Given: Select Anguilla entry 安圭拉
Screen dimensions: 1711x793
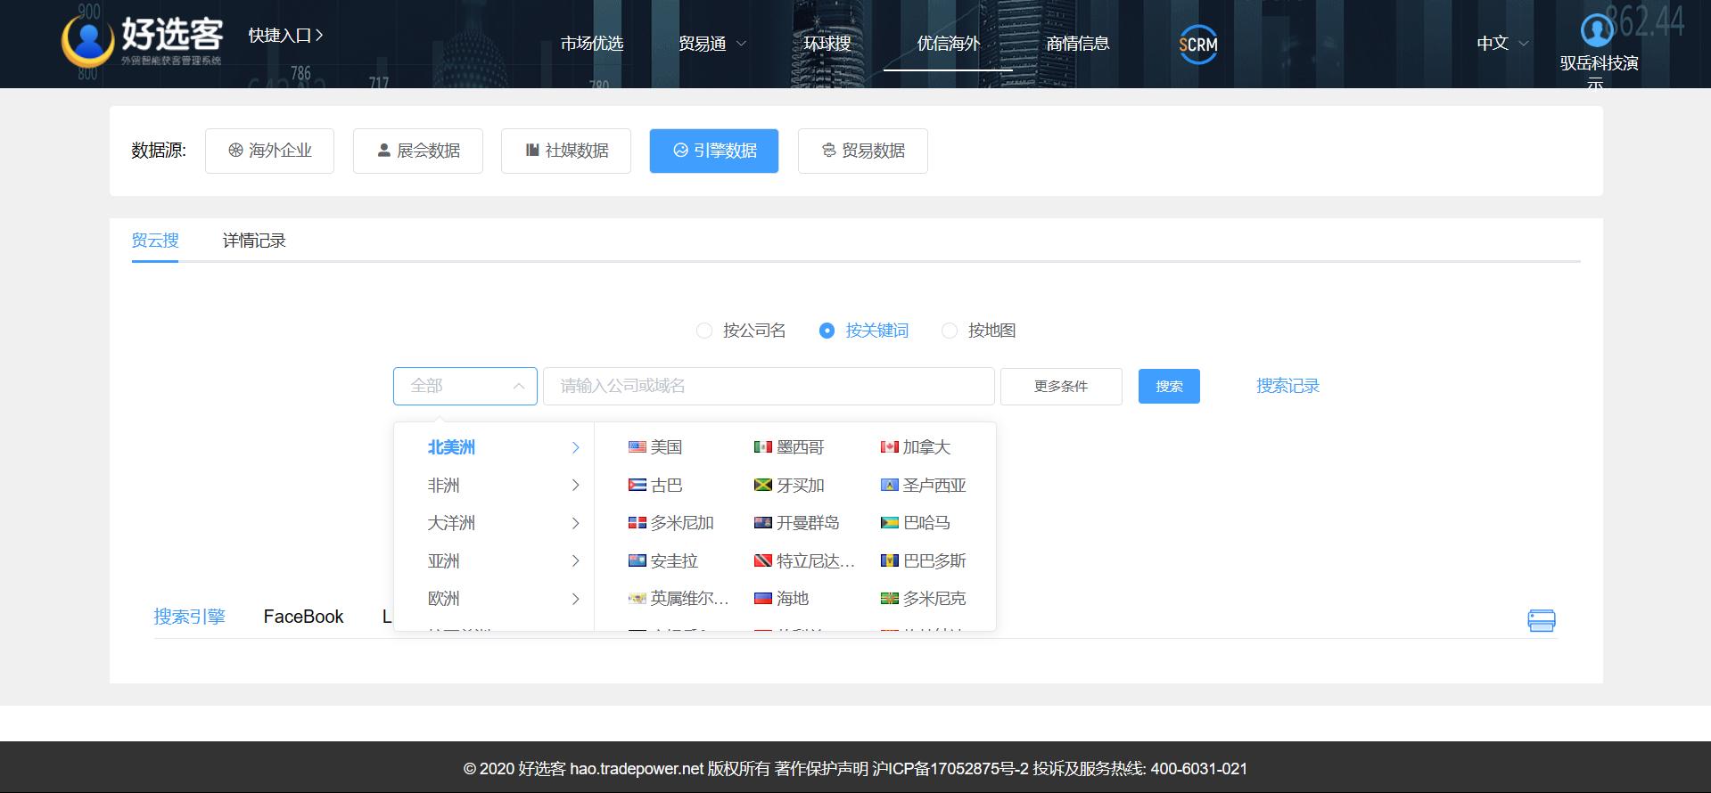Looking at the screenshot, I should click(x=663, y=561).
